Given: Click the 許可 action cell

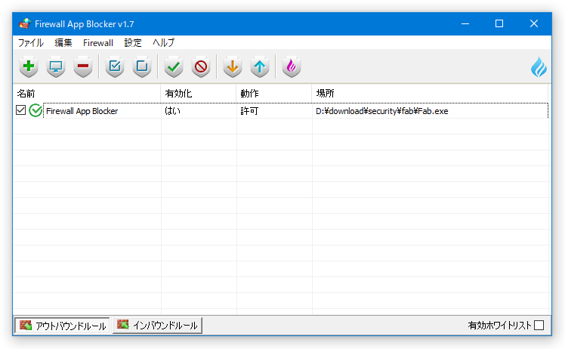Looking at the screenshot, I should pyautogui.click(x=249, y=111).
